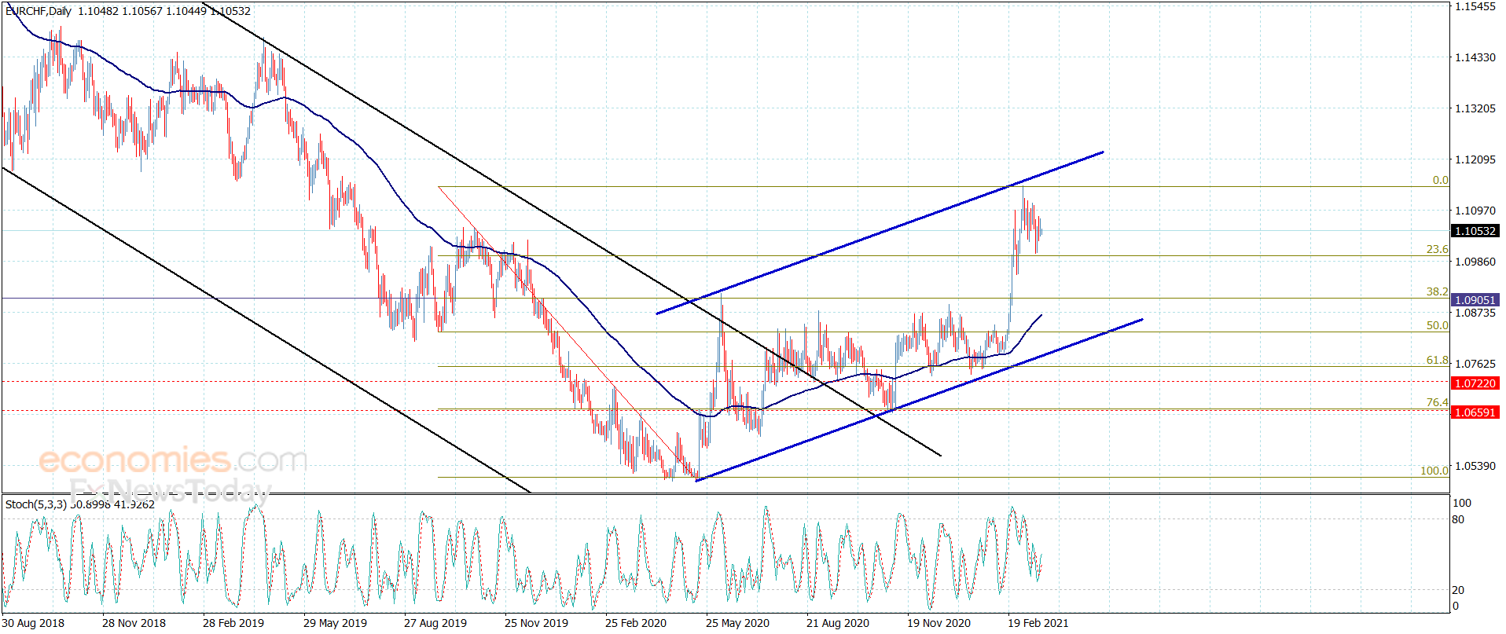The image size is (1506, 634).
Task: Click the 1.14330 price scale value
Action: point(1475,57)
